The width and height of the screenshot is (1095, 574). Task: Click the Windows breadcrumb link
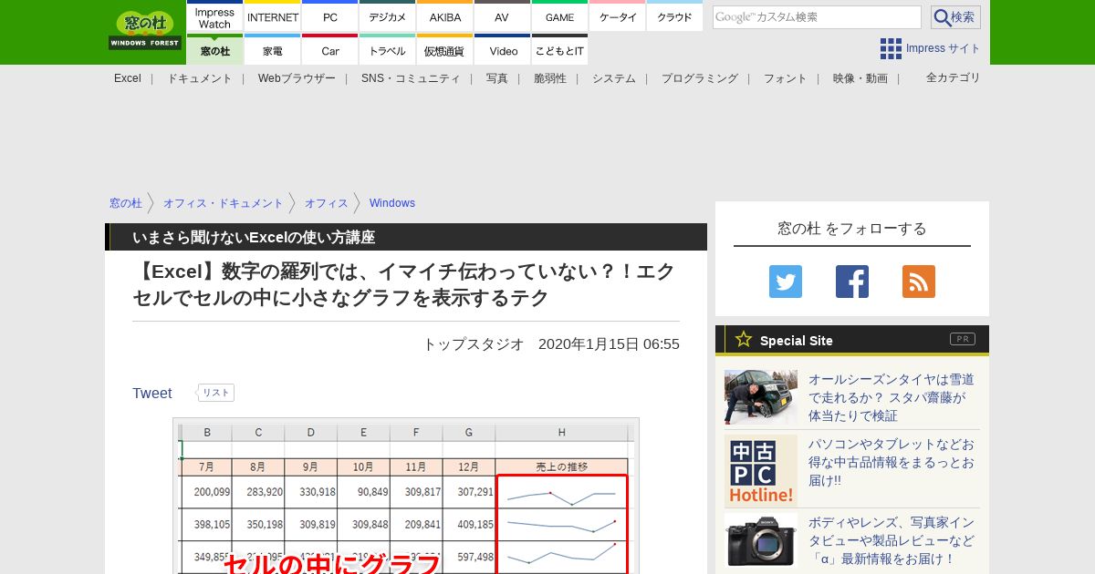tap(392, 203)
